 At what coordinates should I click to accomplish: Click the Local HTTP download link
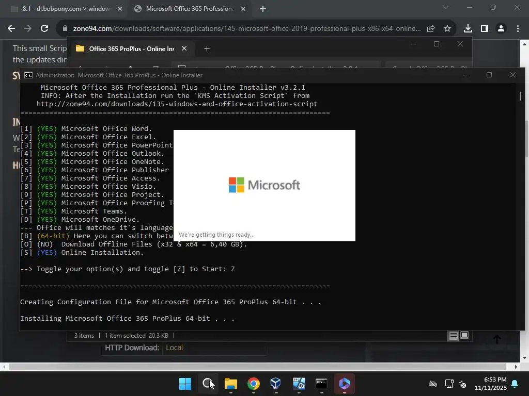coord(175,348)
